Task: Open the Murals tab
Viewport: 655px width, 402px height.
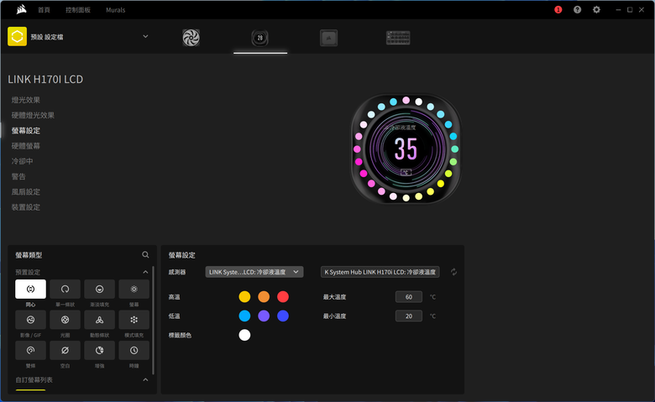Action: coord(115,10)
